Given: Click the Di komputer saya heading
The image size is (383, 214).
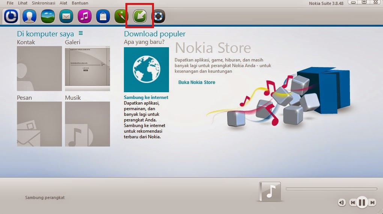Looking at the screenshot, I should coord(45,34).
